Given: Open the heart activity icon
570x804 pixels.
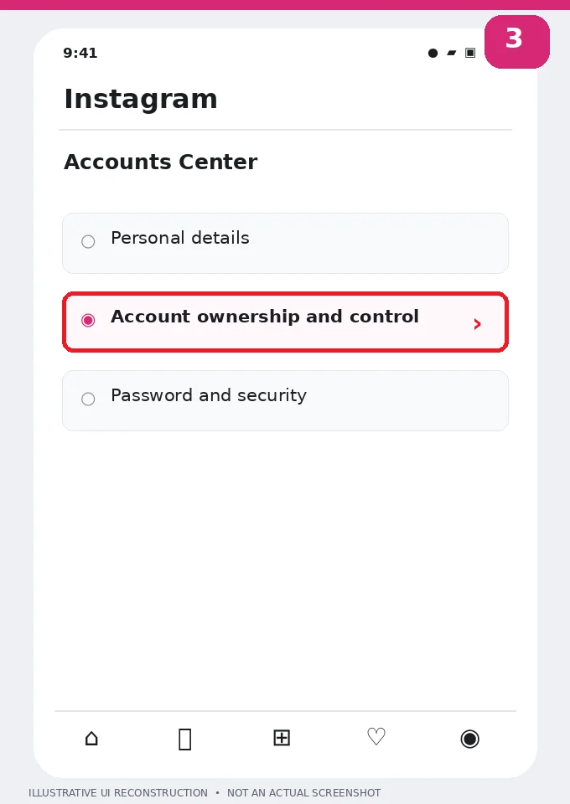Looking at the screenshot, I should tap(376, 737).
